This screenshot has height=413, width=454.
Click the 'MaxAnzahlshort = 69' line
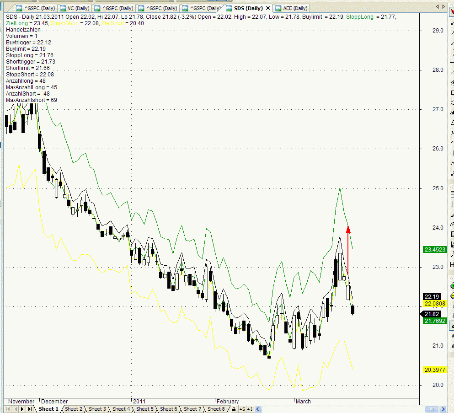(31, 100)
